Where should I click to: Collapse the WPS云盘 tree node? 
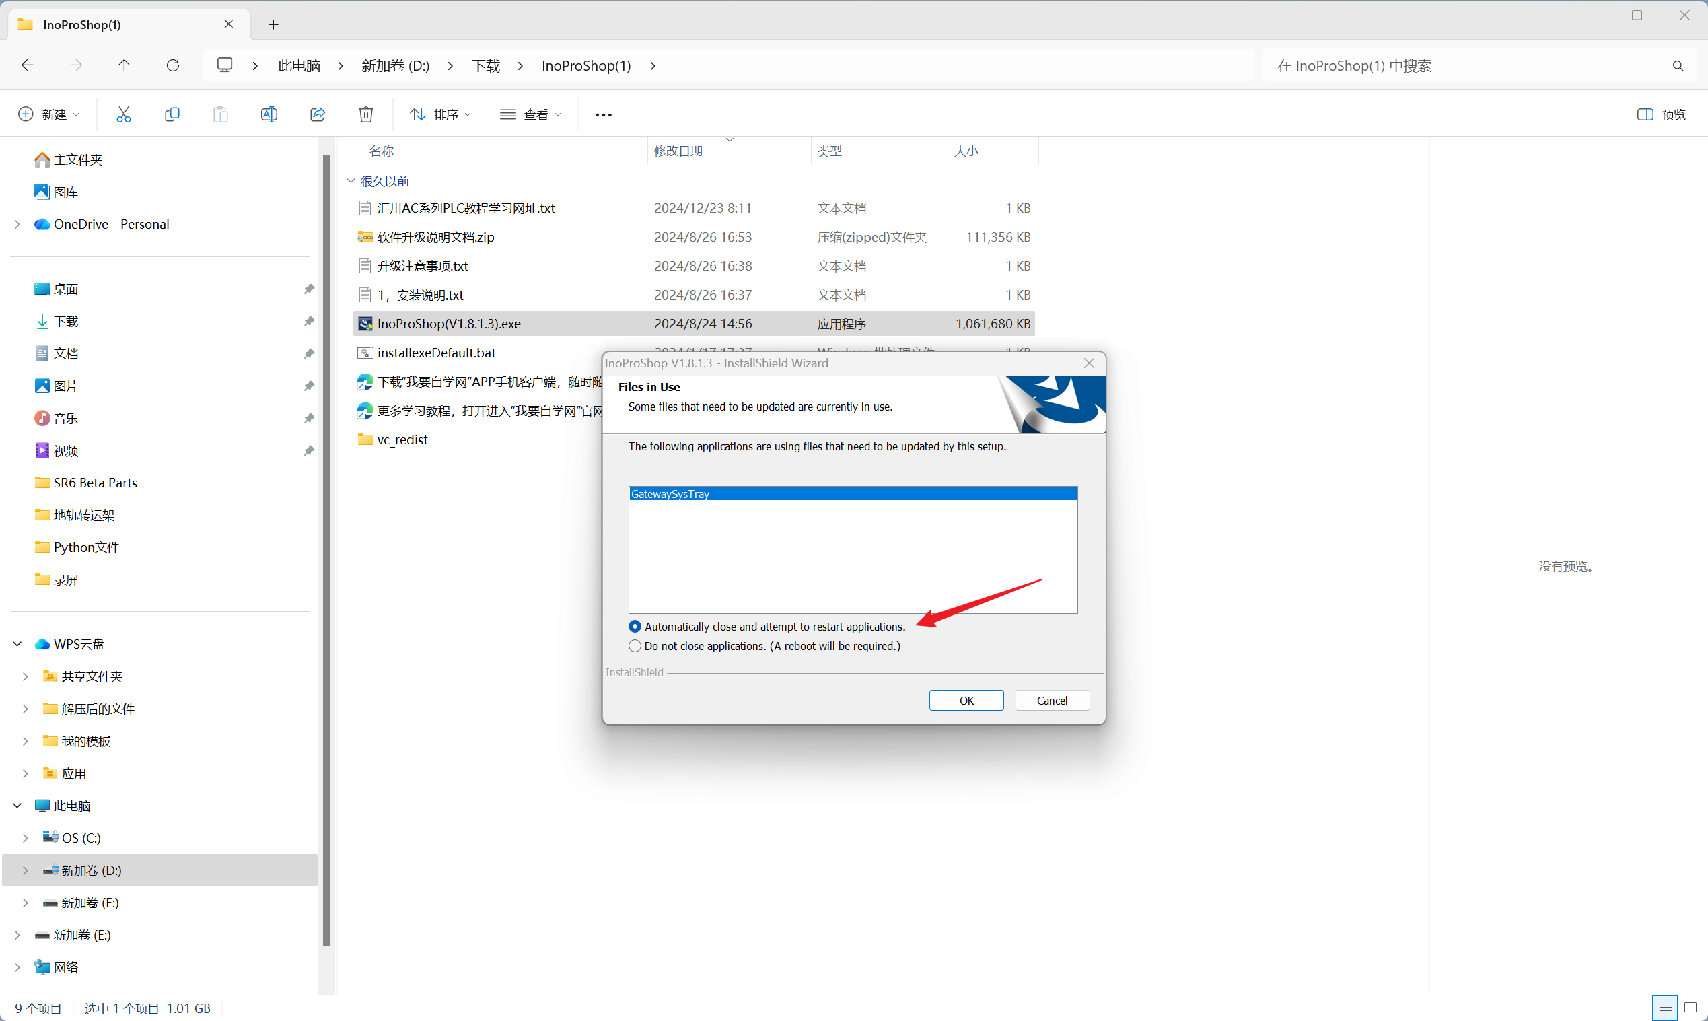point(17,644)
